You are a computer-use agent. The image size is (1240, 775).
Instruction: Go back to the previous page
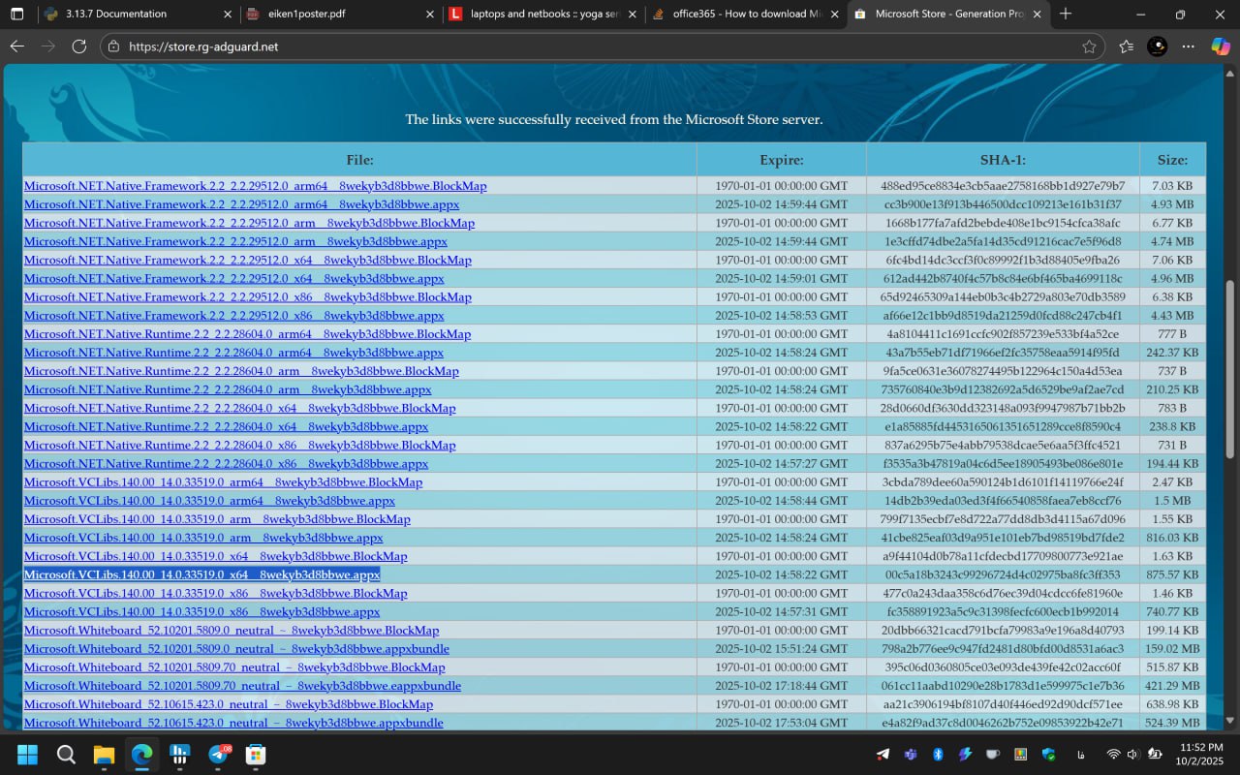[x=16, y=46]
